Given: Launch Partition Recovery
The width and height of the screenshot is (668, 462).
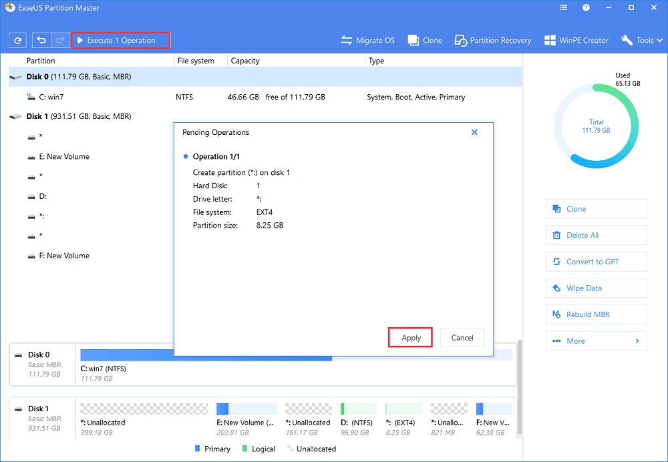Looking at the screenshot, I should coord(494,41).
